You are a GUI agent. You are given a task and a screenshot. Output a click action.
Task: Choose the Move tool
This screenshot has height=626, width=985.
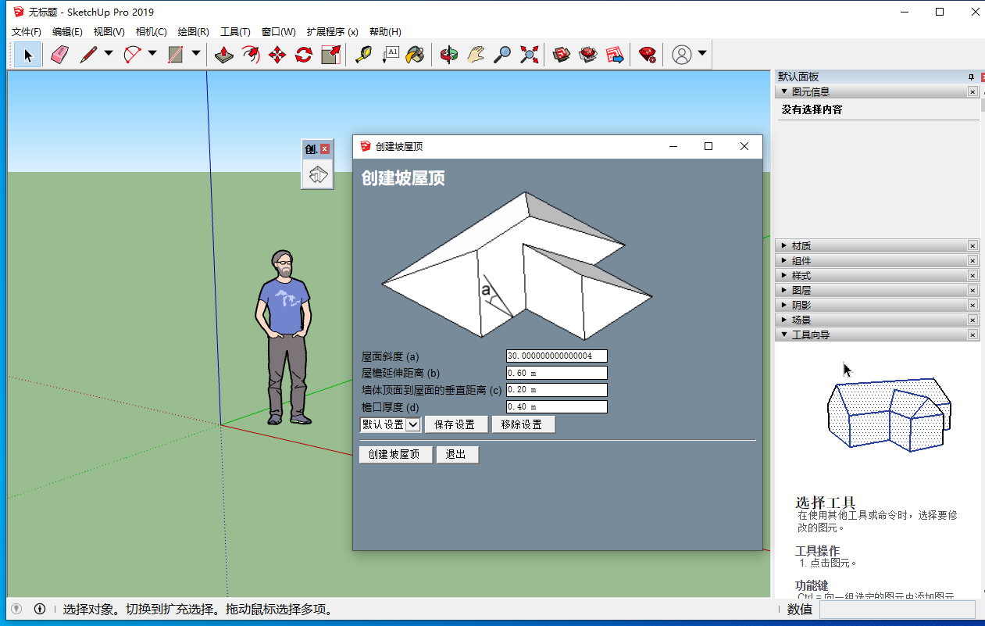pyautogui.click(x=277, y=55)
